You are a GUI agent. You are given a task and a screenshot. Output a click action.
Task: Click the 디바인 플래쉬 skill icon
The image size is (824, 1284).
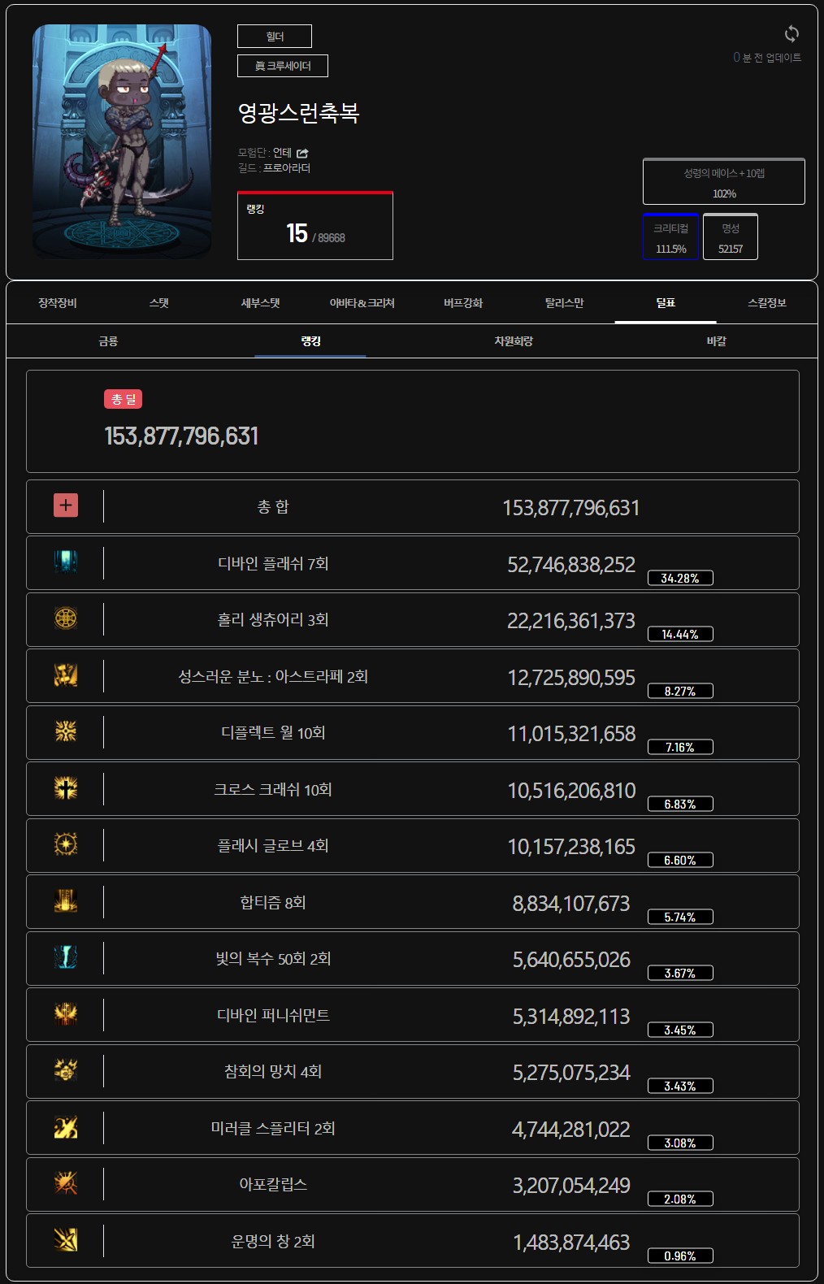66,562
